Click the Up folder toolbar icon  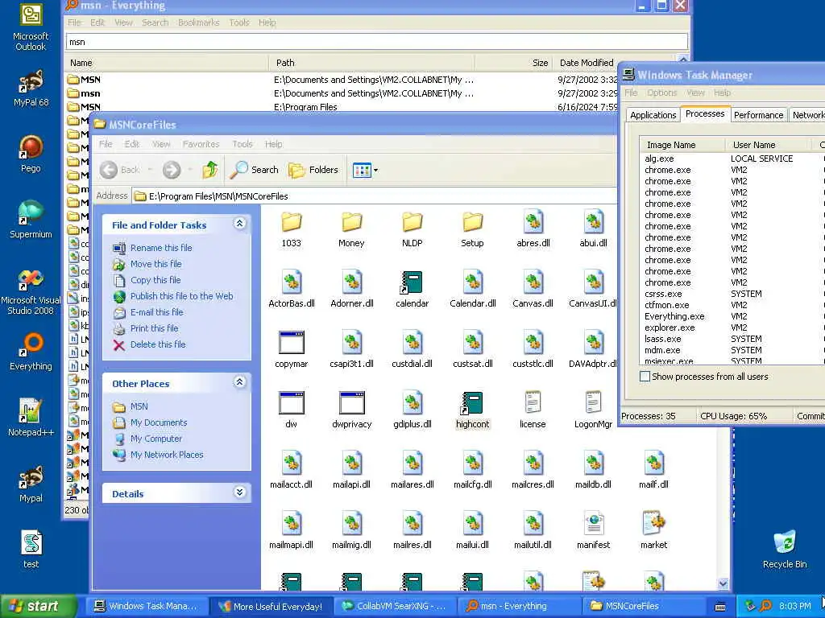(x=210, y=170)
